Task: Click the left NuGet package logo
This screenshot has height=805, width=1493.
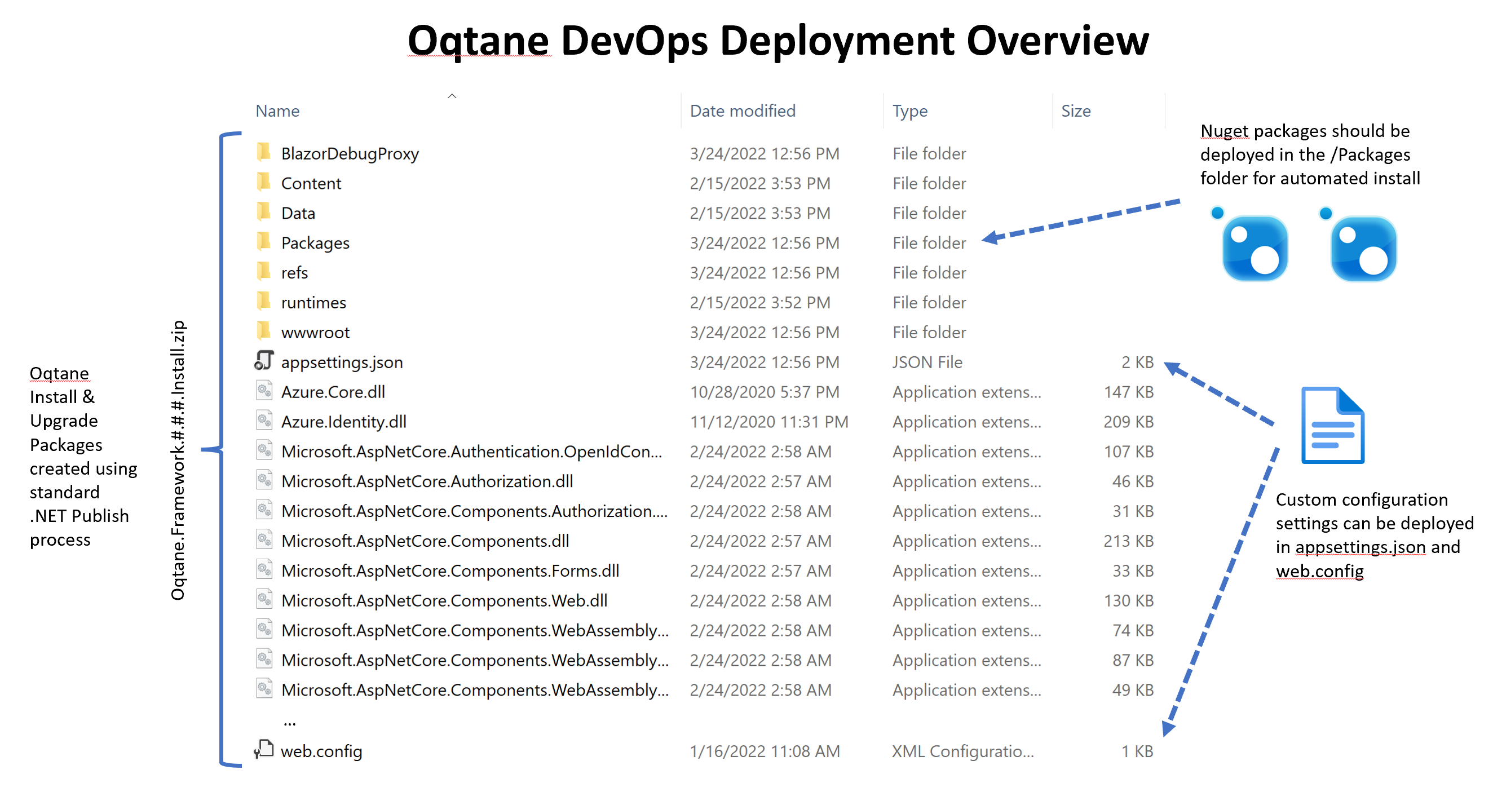Action: pyautogui.click(x=1250, y=244)
